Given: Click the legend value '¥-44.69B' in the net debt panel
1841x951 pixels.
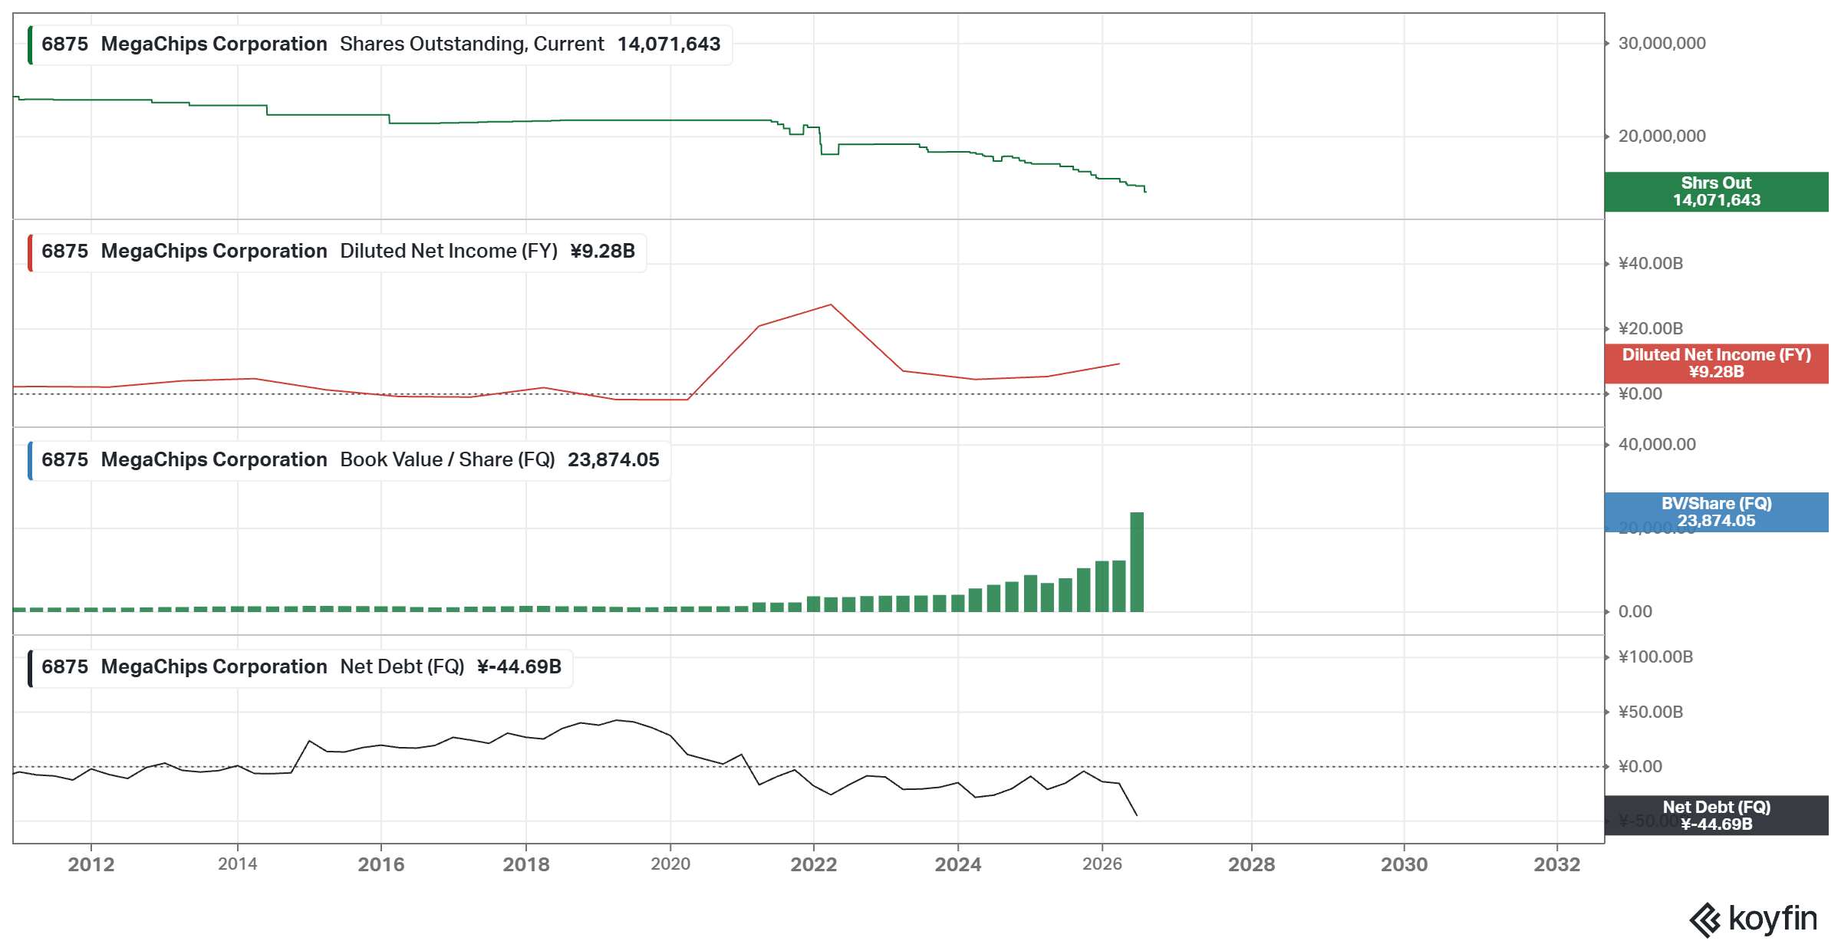Looking at the screenshot, I should (519, 667).
